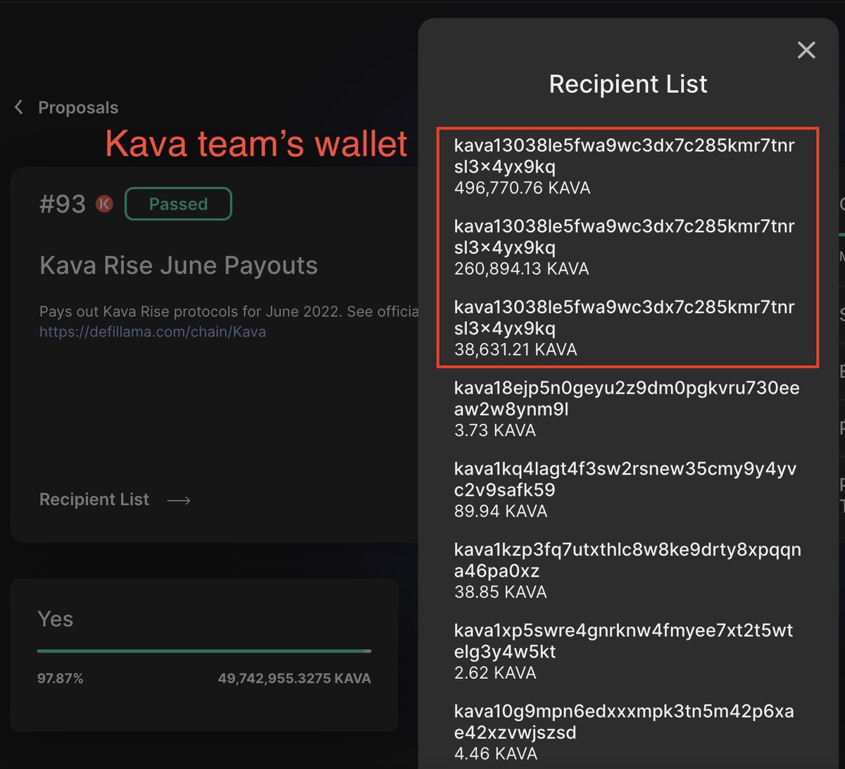Click the kava18ejp5n0geyu2z9dm0pgkvru730ee address
This screenshot has width=845, height=769.
[627, 399]
